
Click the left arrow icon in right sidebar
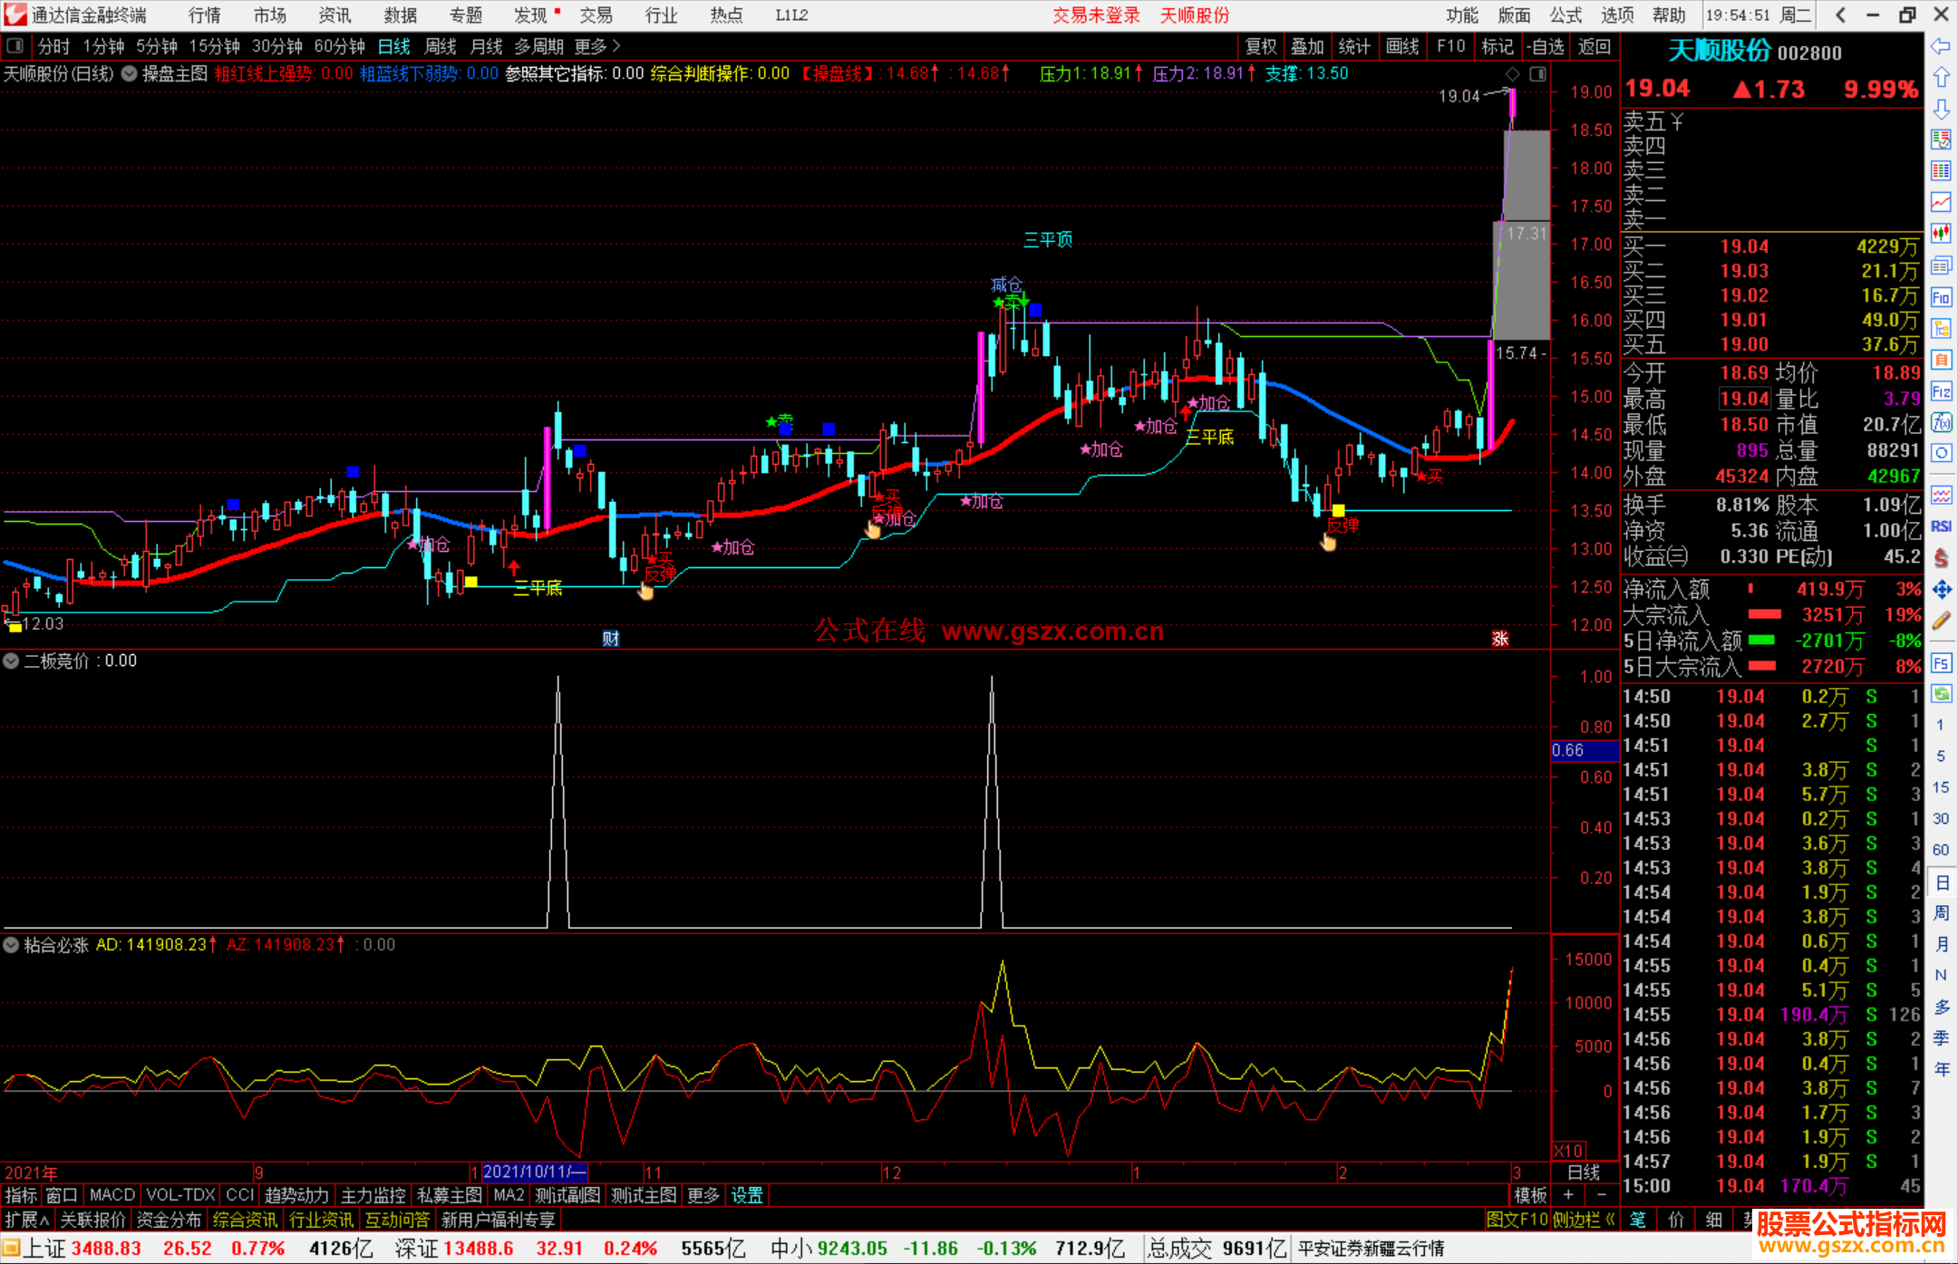(x=1941, y=46)
